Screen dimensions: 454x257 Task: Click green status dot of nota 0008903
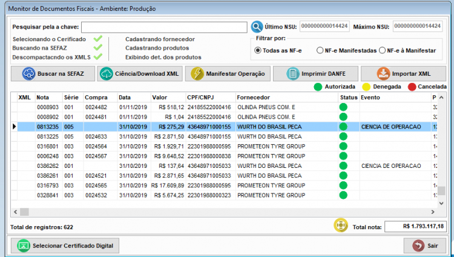tap(343, 107)
